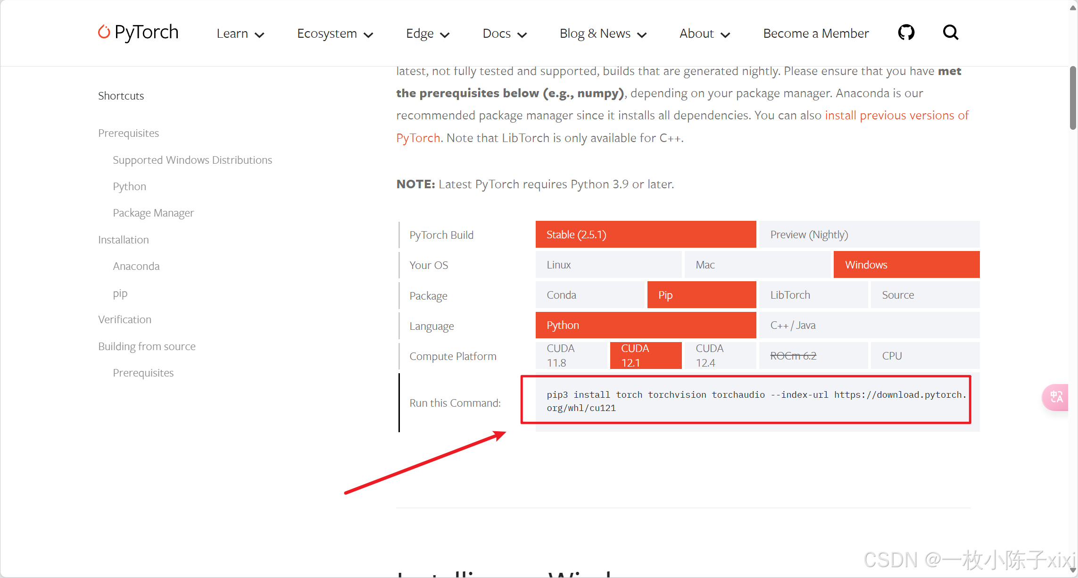Click the pink translate floating icon
Screen dimensions: 1078x578
(x=1056, y=397)
